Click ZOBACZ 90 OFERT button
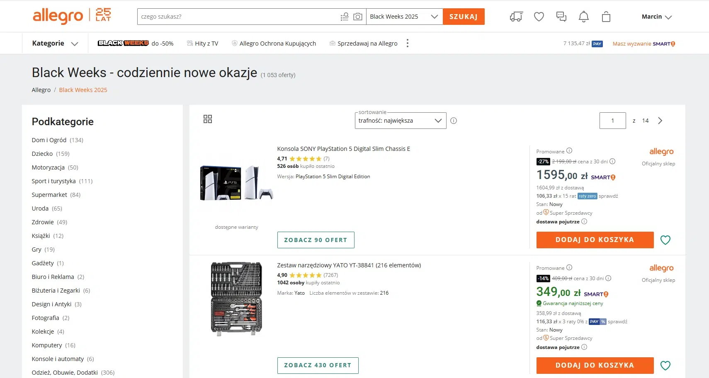 [316, 240]
